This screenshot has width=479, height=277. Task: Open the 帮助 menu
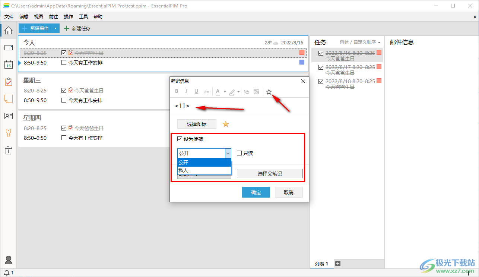point(98,16)
